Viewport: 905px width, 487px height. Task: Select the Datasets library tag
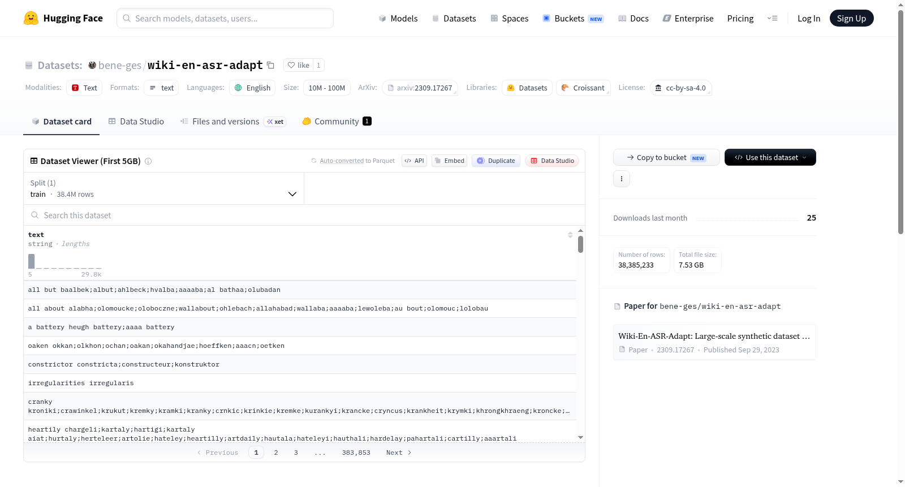click(x=527, y=88)
